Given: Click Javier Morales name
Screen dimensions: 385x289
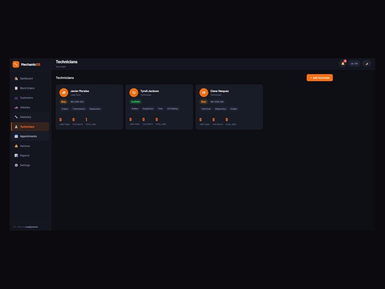Looking at the screenshot, I should (x=80, y=91).
